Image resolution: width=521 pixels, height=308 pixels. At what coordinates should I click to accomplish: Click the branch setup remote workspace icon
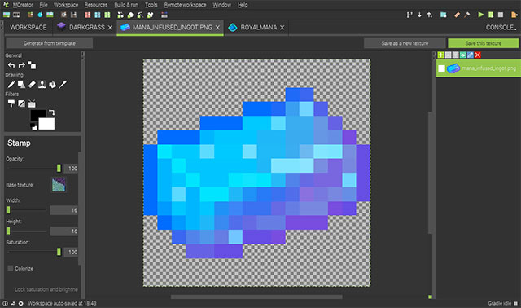coord(409,15)
